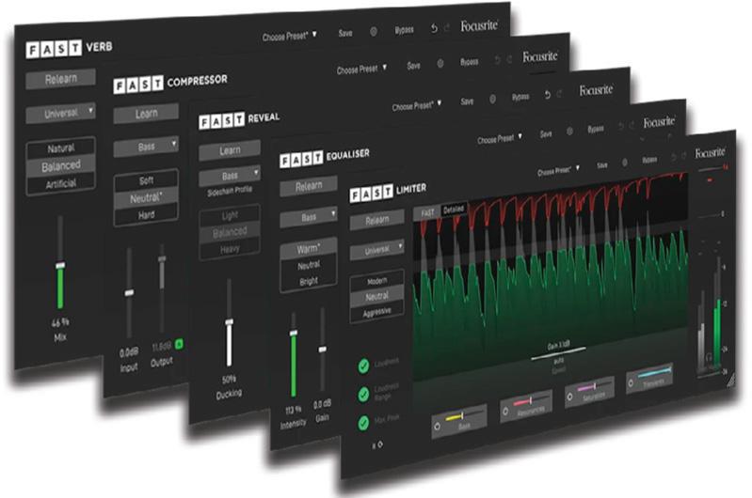Open the settings gear in FAST Reveal window
Screen dimensions: 752x498
492,99
